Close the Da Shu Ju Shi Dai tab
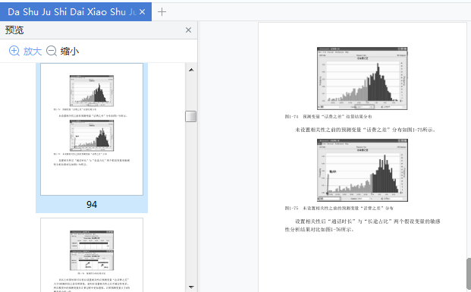This screenshot has height=292, width=471. [143, 11]
